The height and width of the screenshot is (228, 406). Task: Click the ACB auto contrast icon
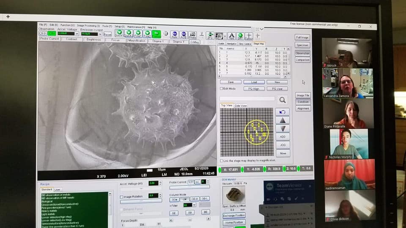pyautogui.click(x=184, y=35)
